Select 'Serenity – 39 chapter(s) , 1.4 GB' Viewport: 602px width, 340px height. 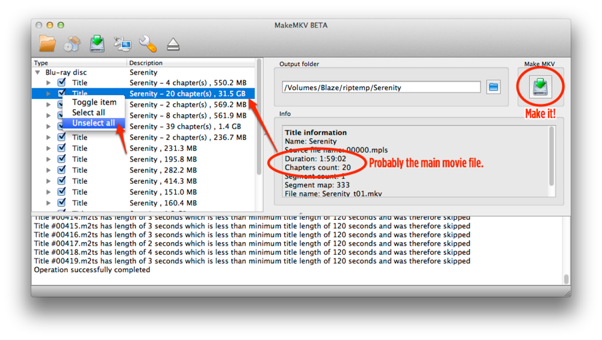[x=185, y=127]
